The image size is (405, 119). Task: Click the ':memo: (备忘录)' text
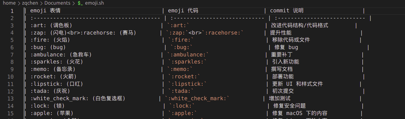[x=53, y=69]
